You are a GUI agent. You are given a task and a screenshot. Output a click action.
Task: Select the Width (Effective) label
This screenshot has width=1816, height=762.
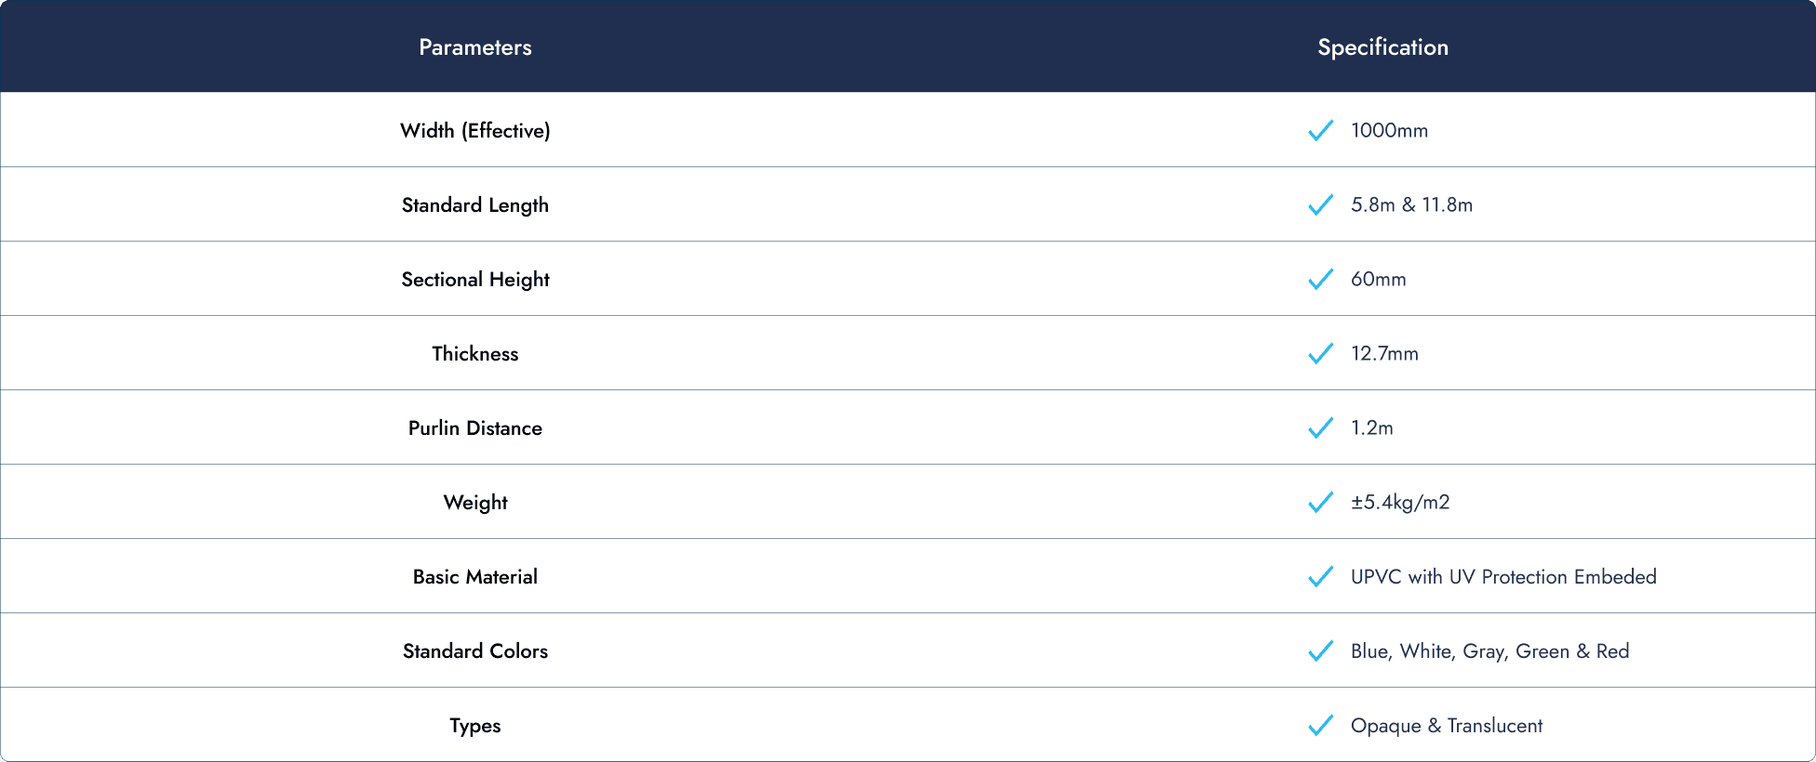(475, 130)
